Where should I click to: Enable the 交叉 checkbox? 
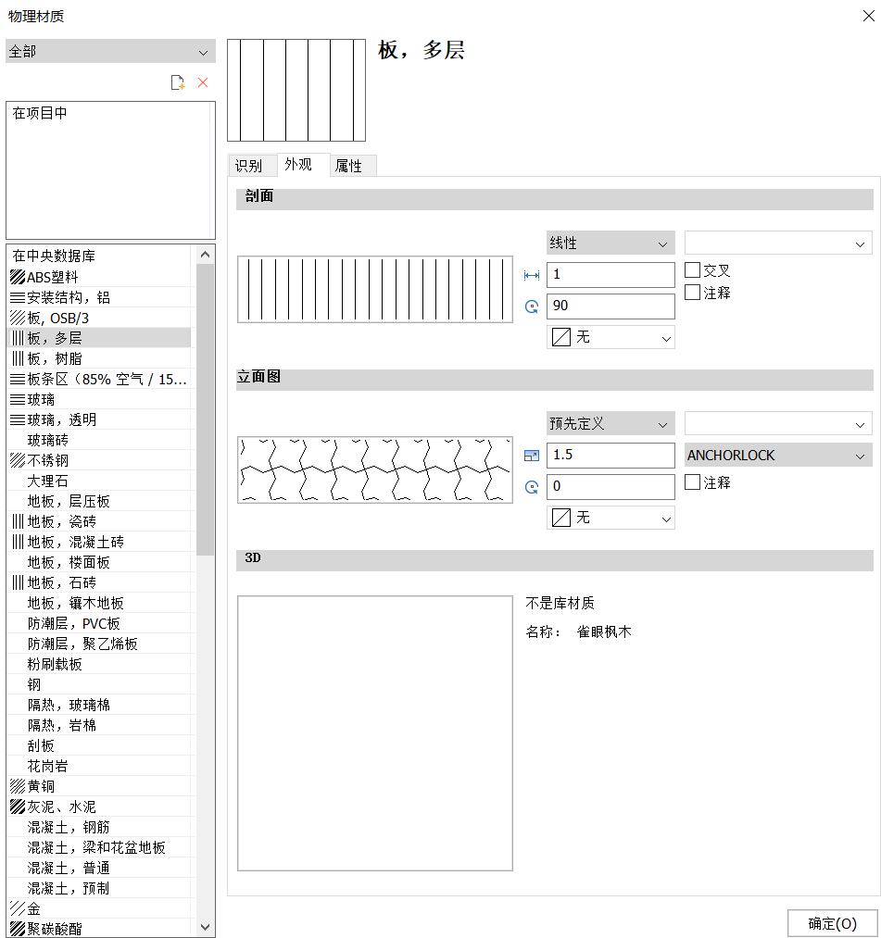[x=692, y=270]
